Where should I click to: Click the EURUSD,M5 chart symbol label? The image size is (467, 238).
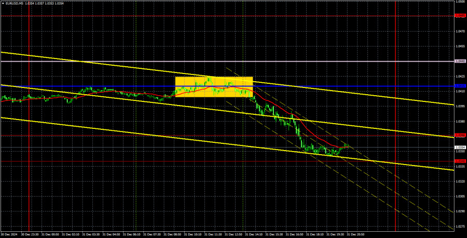15,3
